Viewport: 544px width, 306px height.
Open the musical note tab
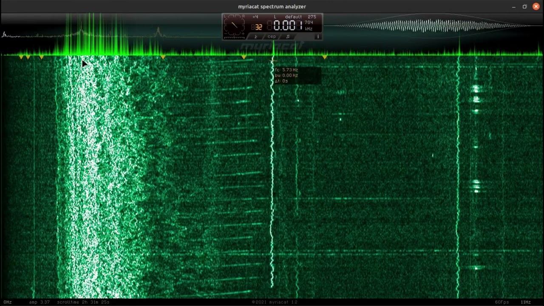click(288, 37)
